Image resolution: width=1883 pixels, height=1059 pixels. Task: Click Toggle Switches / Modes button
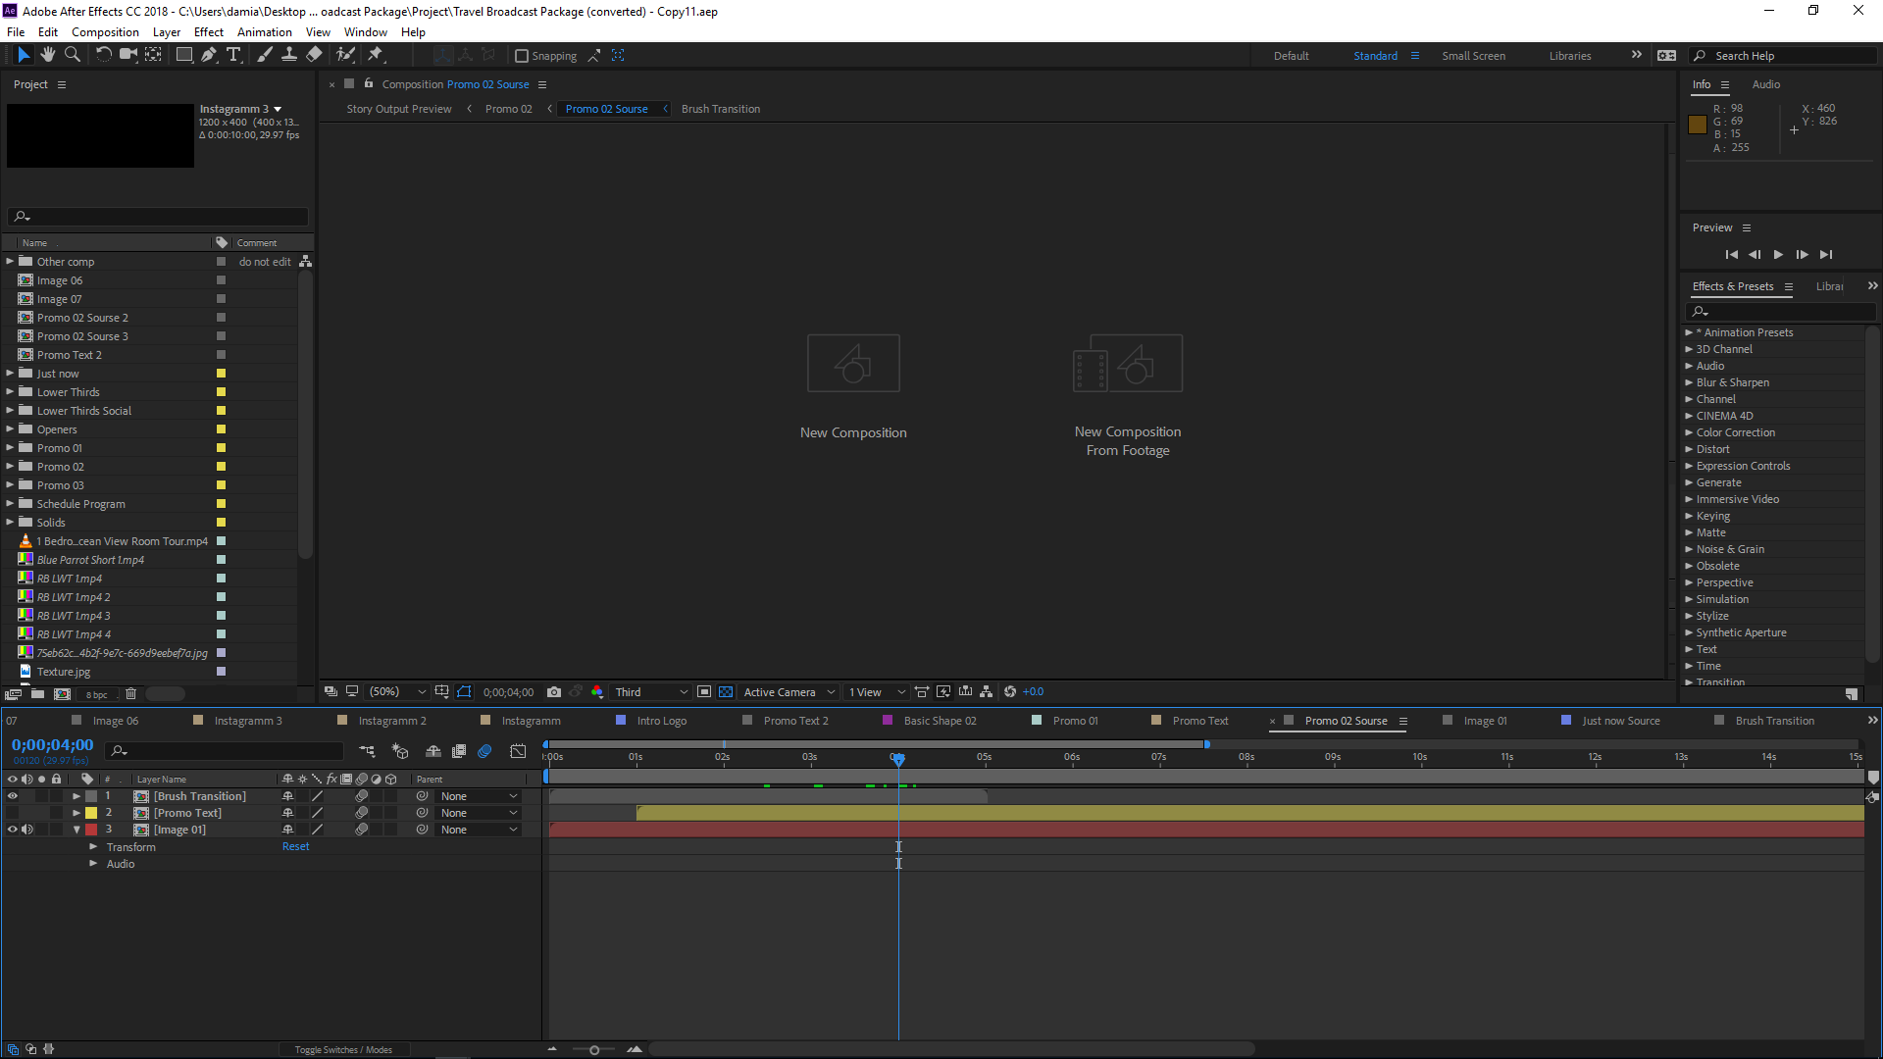[x=343, y=1049]
